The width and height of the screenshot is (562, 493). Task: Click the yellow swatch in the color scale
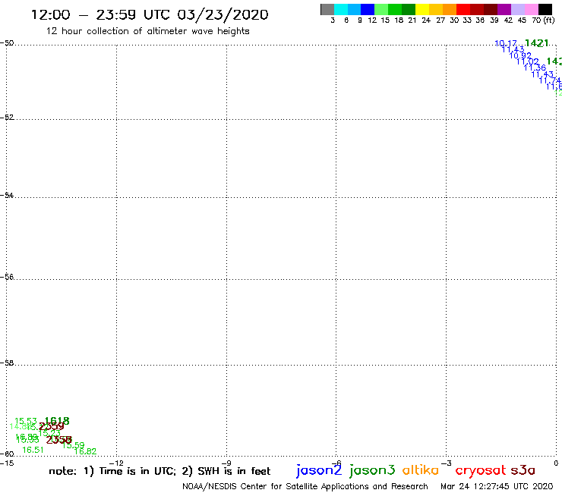pos(422,9)
